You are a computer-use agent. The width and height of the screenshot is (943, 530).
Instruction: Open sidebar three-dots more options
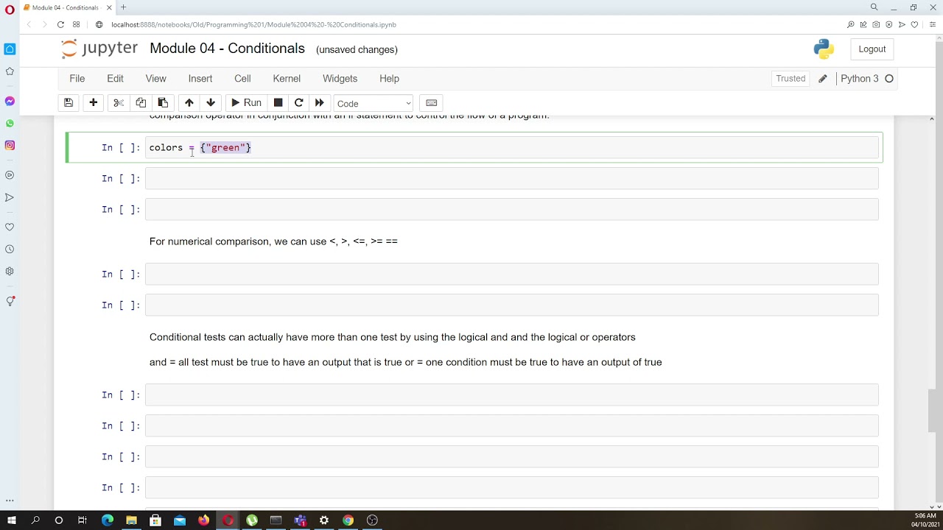tap(10, 501)
